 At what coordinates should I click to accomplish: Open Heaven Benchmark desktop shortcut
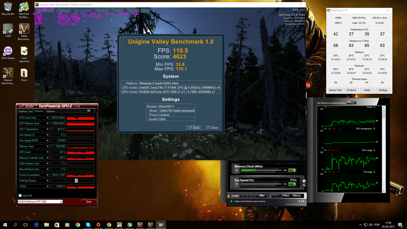[8, 76]
